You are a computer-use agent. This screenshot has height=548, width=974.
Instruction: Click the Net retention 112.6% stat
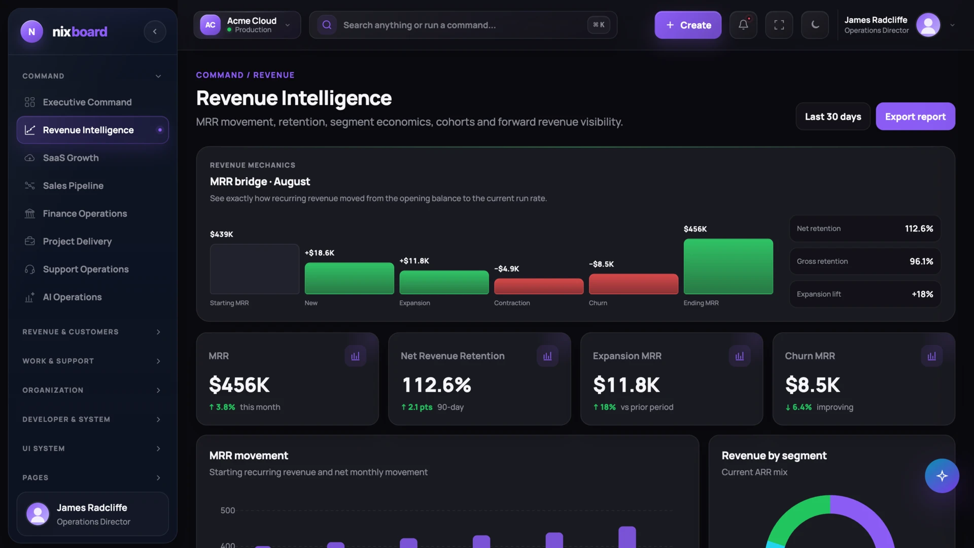pyautogui.click(x=865, y=229)
